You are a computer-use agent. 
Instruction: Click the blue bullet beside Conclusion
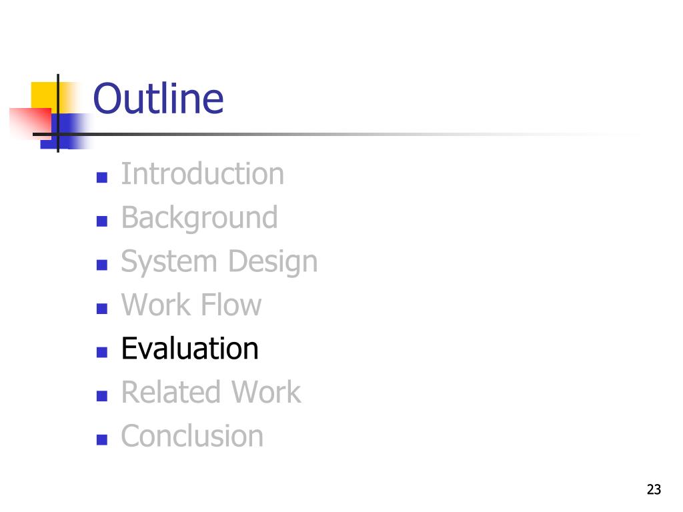click(x=102, y=439)
